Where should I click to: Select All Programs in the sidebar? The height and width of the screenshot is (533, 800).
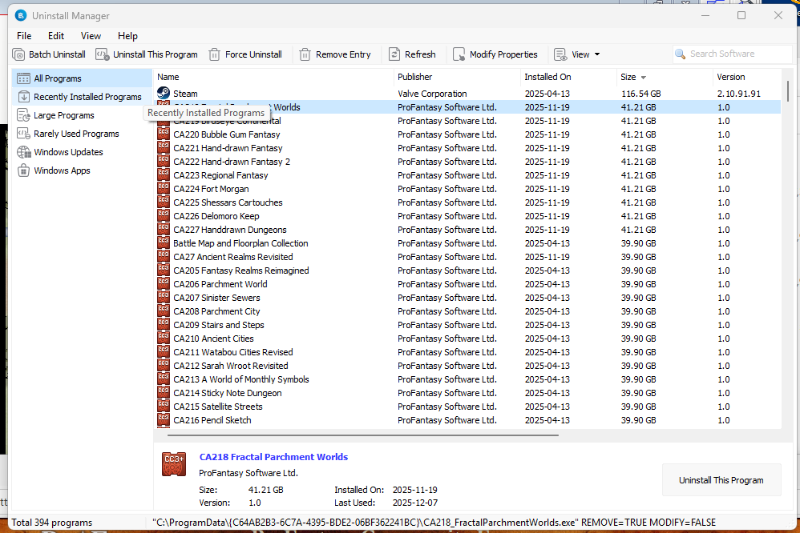click(57, 78)
